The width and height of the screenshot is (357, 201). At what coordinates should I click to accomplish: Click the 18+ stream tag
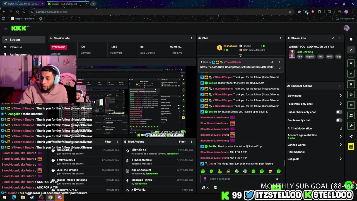coord(300,57)
